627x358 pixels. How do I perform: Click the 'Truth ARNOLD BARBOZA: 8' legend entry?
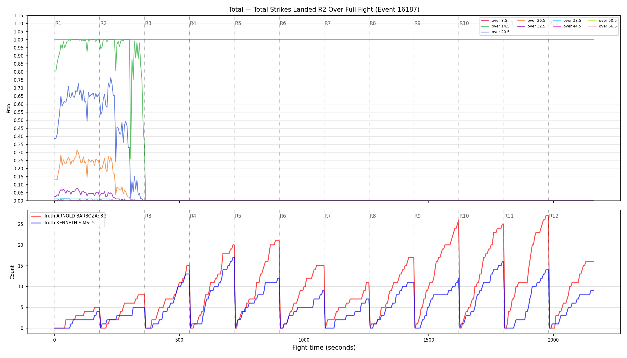tap(67, 216)
